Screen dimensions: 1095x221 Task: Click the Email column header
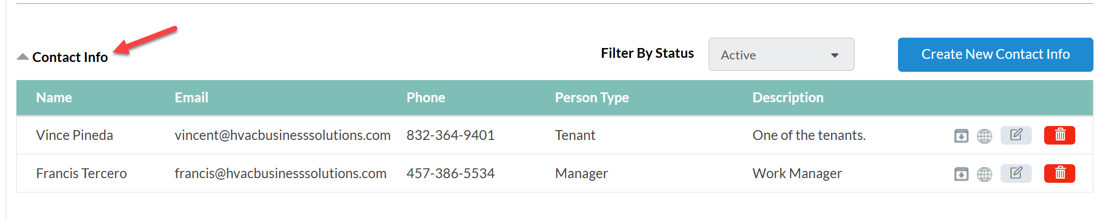coord(191,98)
